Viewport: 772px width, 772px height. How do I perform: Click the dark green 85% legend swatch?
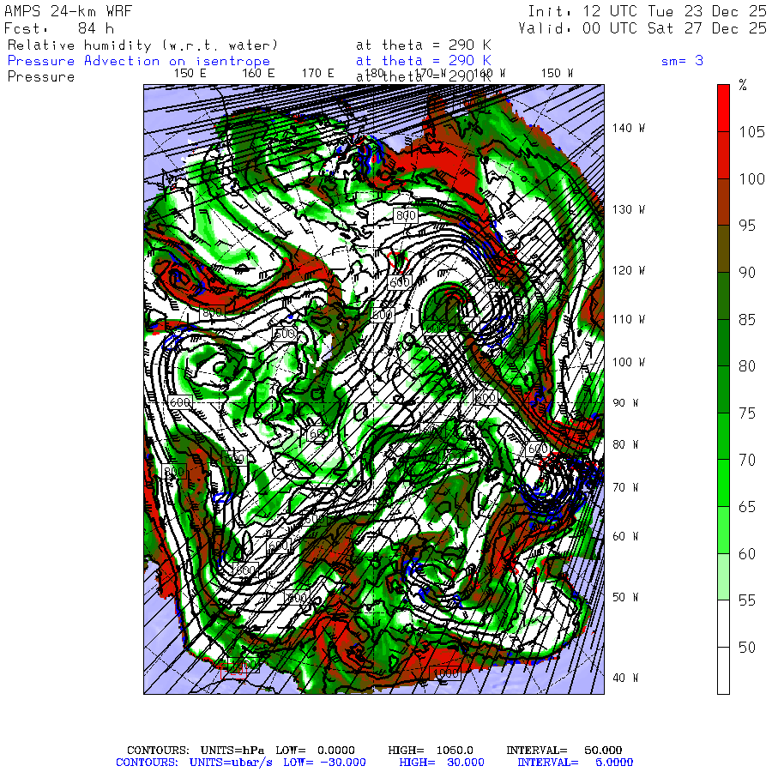pyautogui.click(x=723, y=295)
